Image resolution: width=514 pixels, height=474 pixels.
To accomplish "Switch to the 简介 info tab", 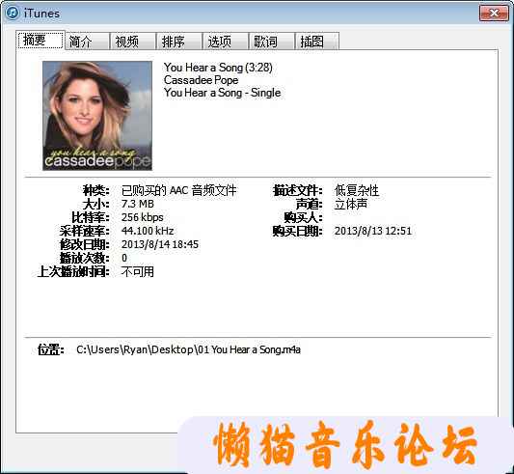I will coord(88,42).
